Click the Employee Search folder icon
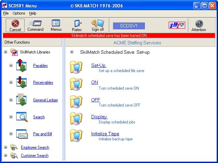The height and width of the screenshot is (163, 218). tap(14, 147)
